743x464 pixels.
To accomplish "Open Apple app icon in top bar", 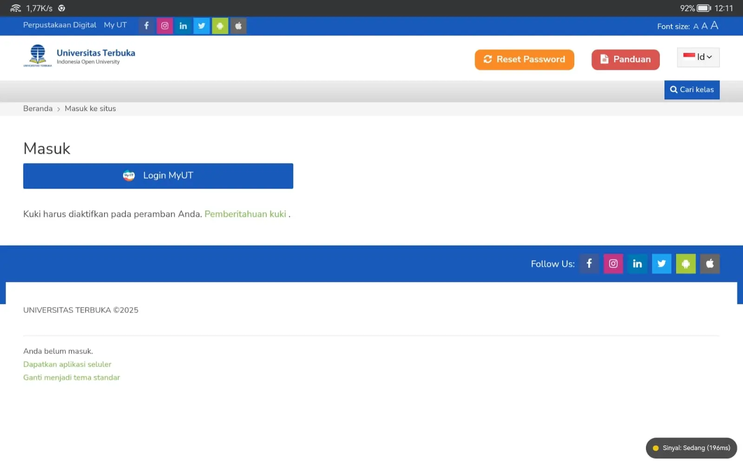I will pos(238,26).
